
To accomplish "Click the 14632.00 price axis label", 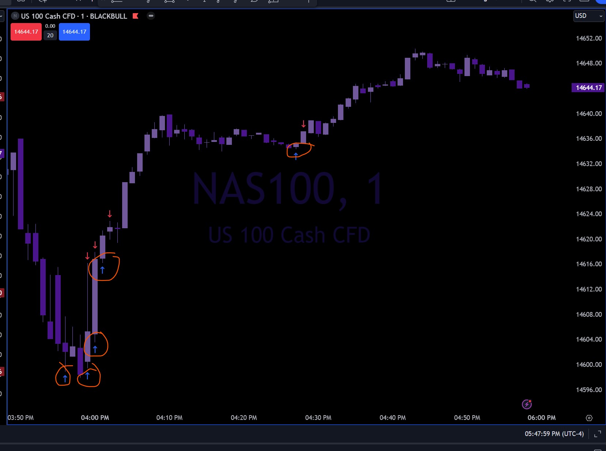I will coord(589,164).
